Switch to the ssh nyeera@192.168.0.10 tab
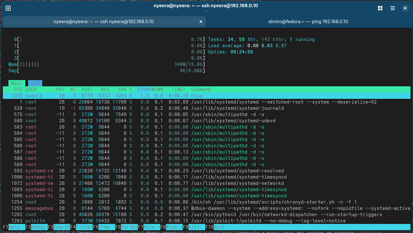Screen dimensions: 413x233 tap(103, 22)
